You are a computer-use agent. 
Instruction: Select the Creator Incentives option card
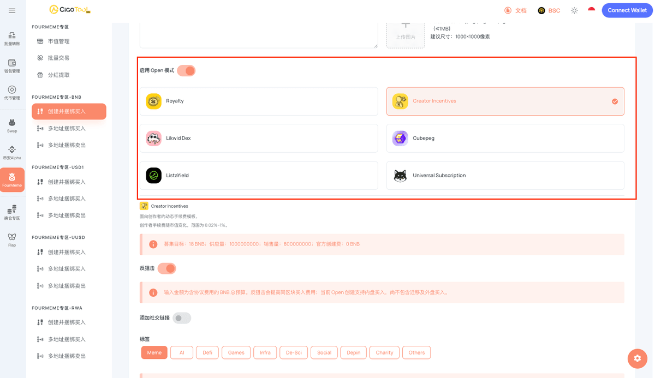[505, 101]
